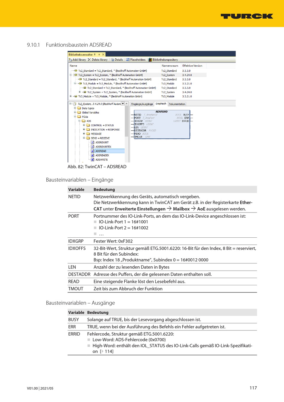Click the Global Variables folder icon

point(79,113)
